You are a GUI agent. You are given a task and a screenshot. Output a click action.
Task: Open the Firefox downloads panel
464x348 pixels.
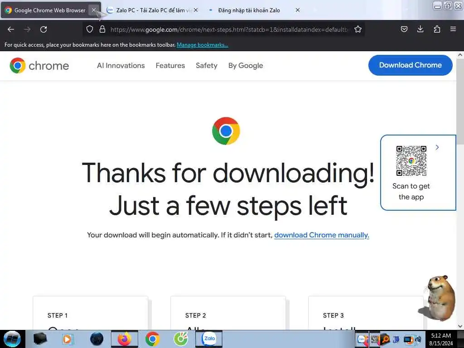(x=420, y=29)
